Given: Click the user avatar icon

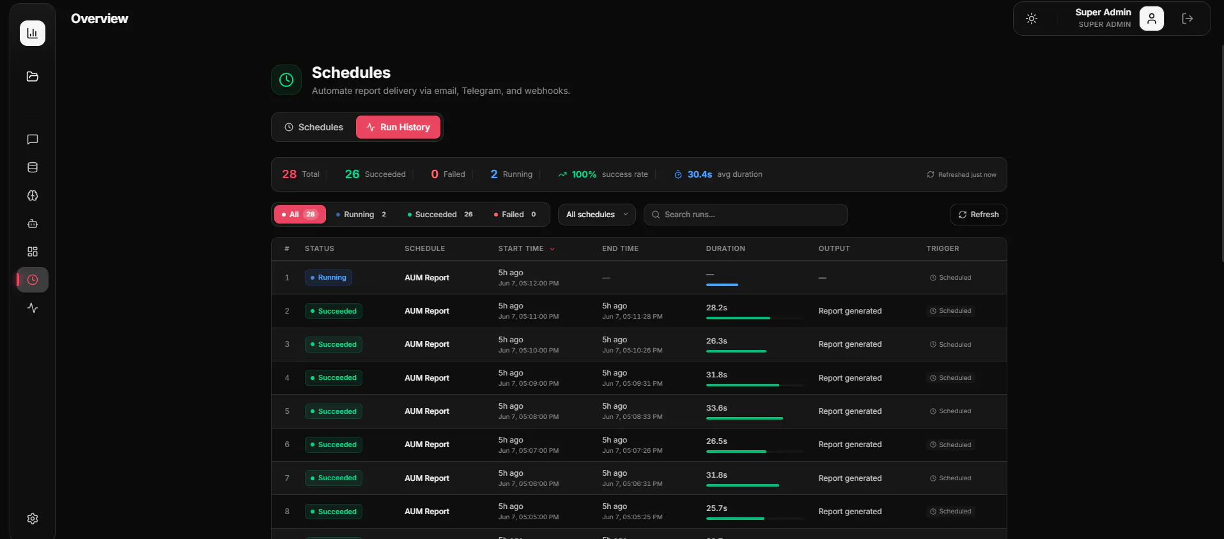Looking at the screenshot, I should coord(1152,19).
